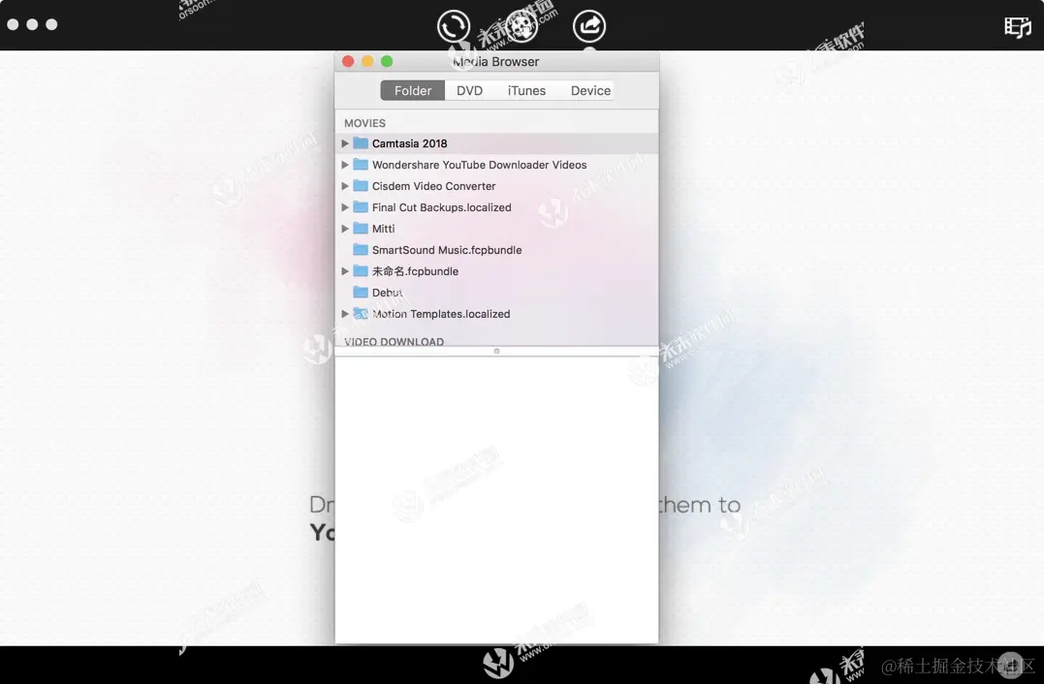
Task: Switch to the DVD tab
Action: 469,90
